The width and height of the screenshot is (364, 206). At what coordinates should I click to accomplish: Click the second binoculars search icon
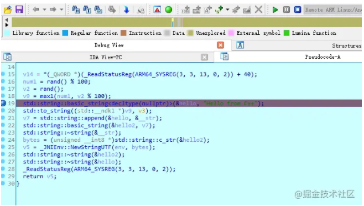pos(87,9)
